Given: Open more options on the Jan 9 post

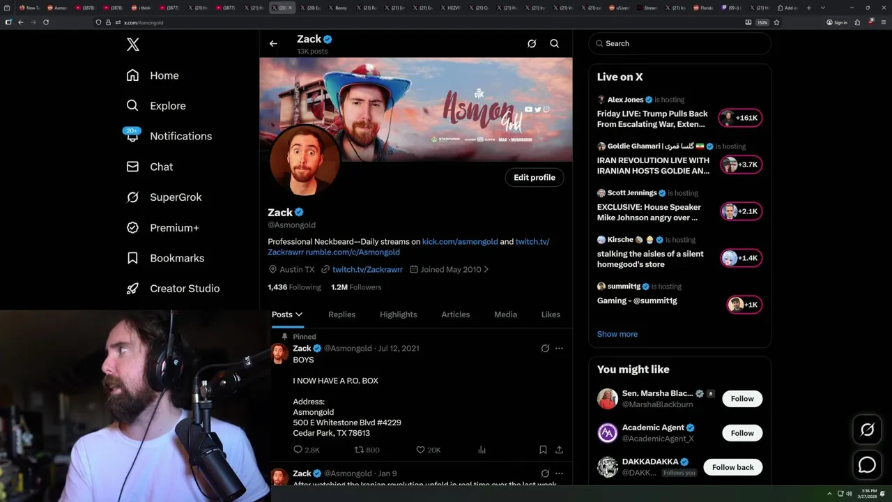Looking at the screenshot, I should [559, 473].
